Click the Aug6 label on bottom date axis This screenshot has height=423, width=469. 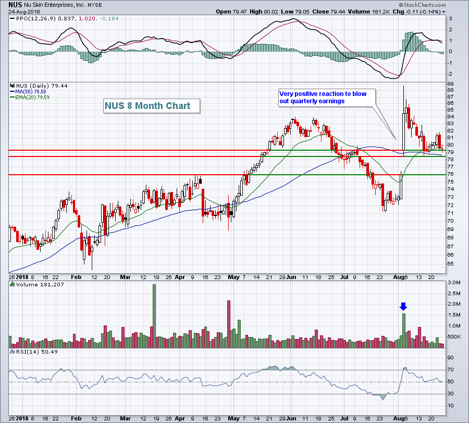(400, 418)
